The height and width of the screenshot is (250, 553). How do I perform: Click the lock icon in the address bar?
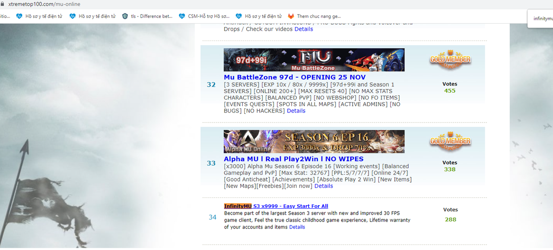[x=3, y=4]
